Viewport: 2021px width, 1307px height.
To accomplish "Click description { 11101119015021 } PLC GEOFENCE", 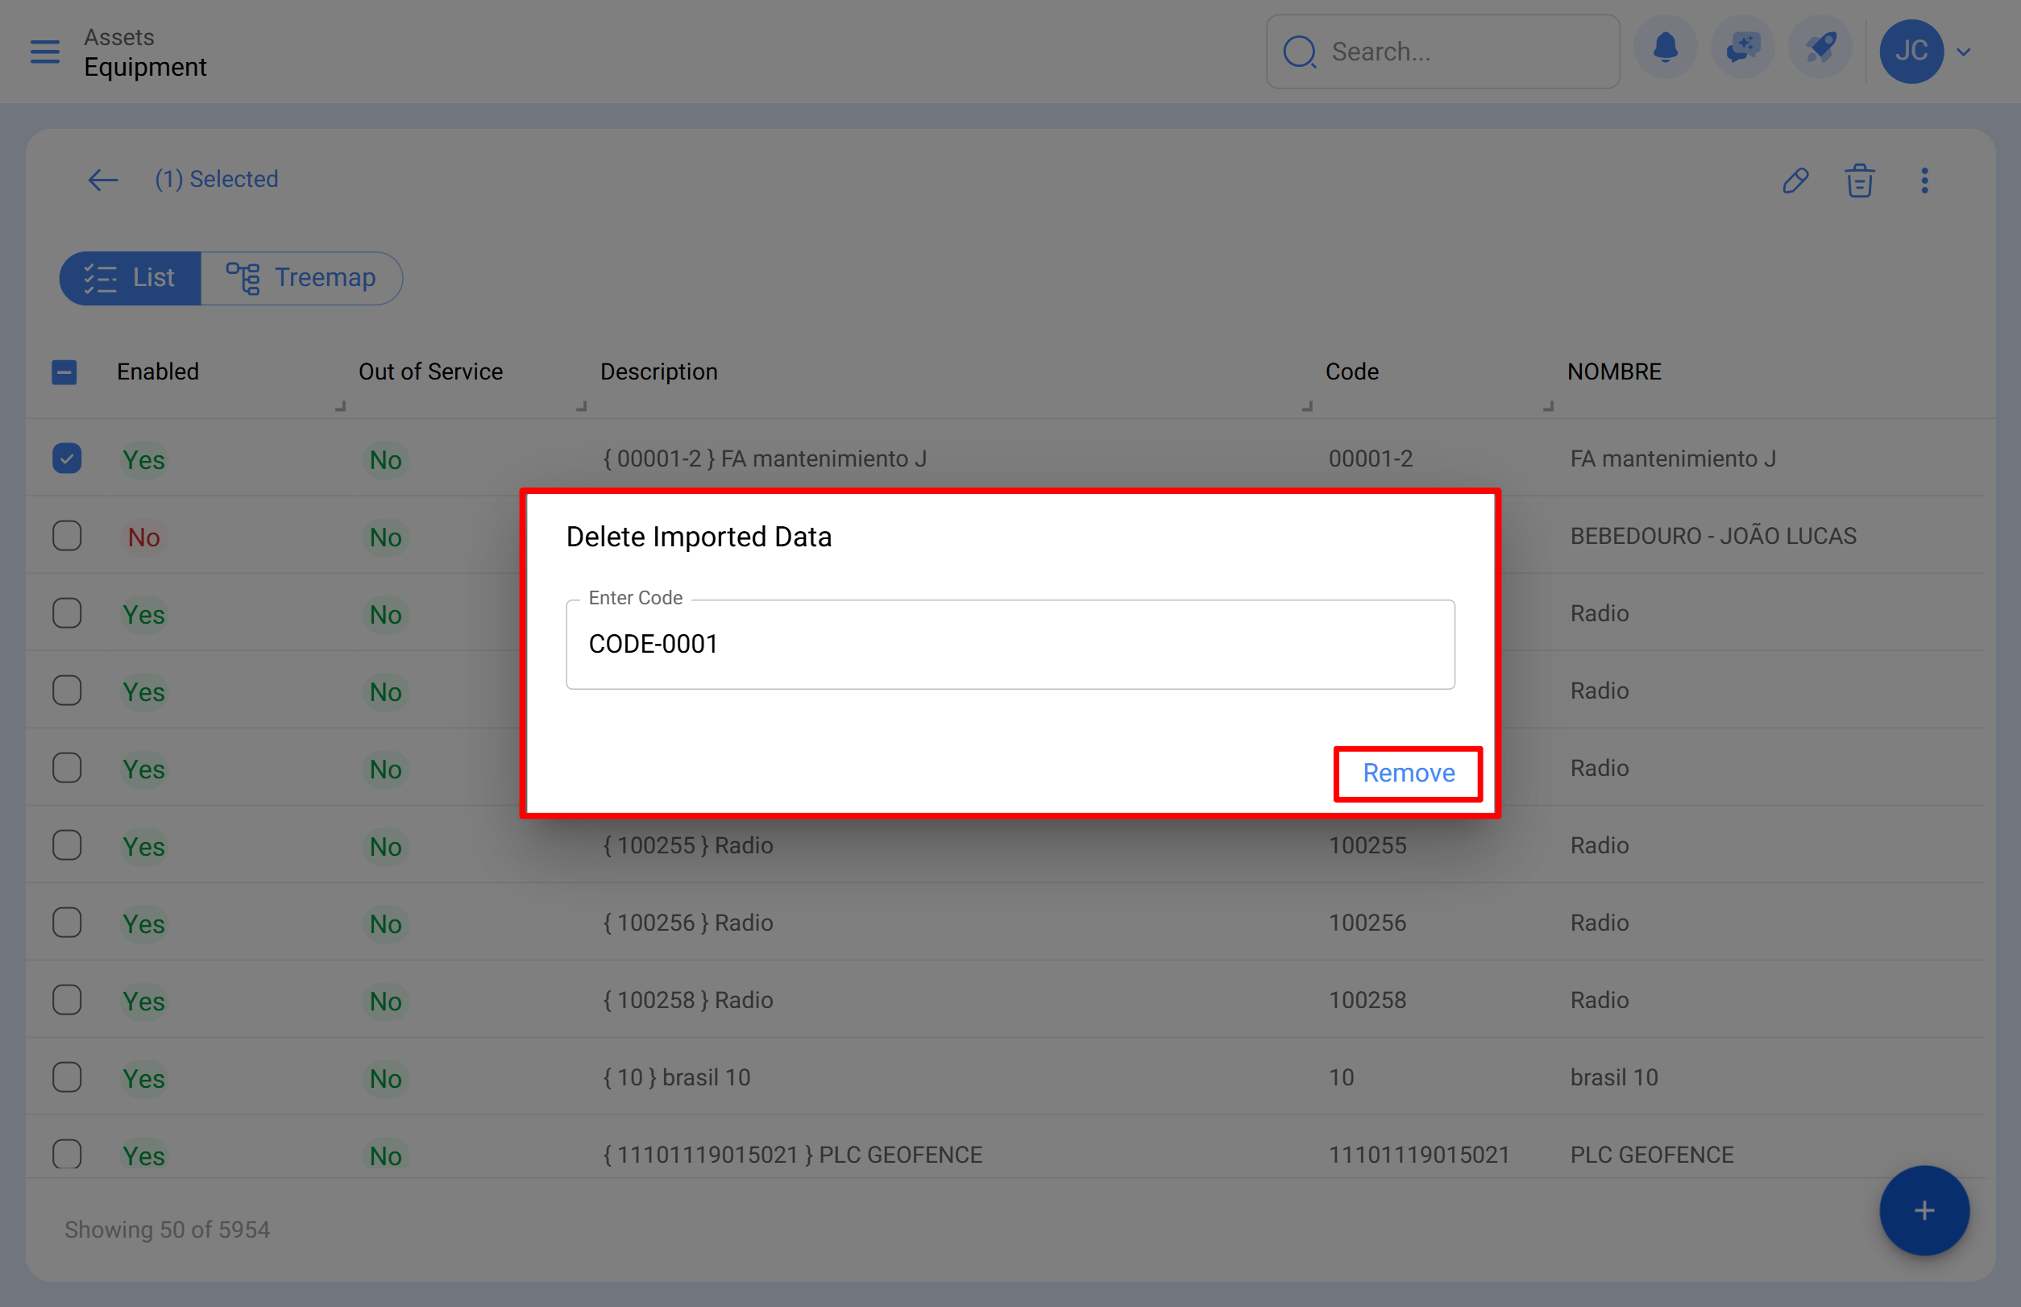I will [x=793, y=1154].
